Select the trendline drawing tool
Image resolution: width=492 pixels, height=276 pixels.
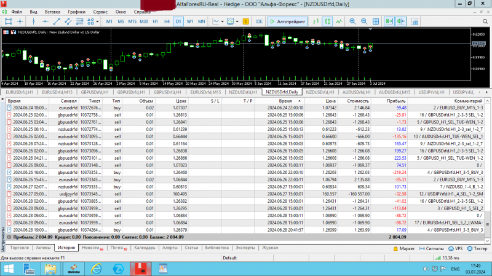point(57,22)
